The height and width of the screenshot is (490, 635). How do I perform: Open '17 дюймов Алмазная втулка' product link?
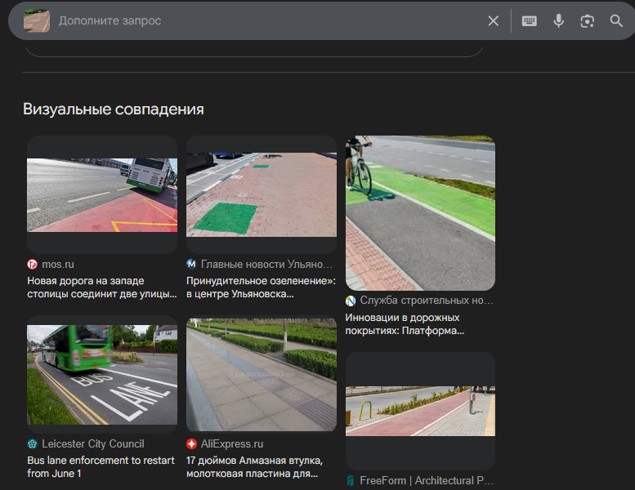pos(255,467)
